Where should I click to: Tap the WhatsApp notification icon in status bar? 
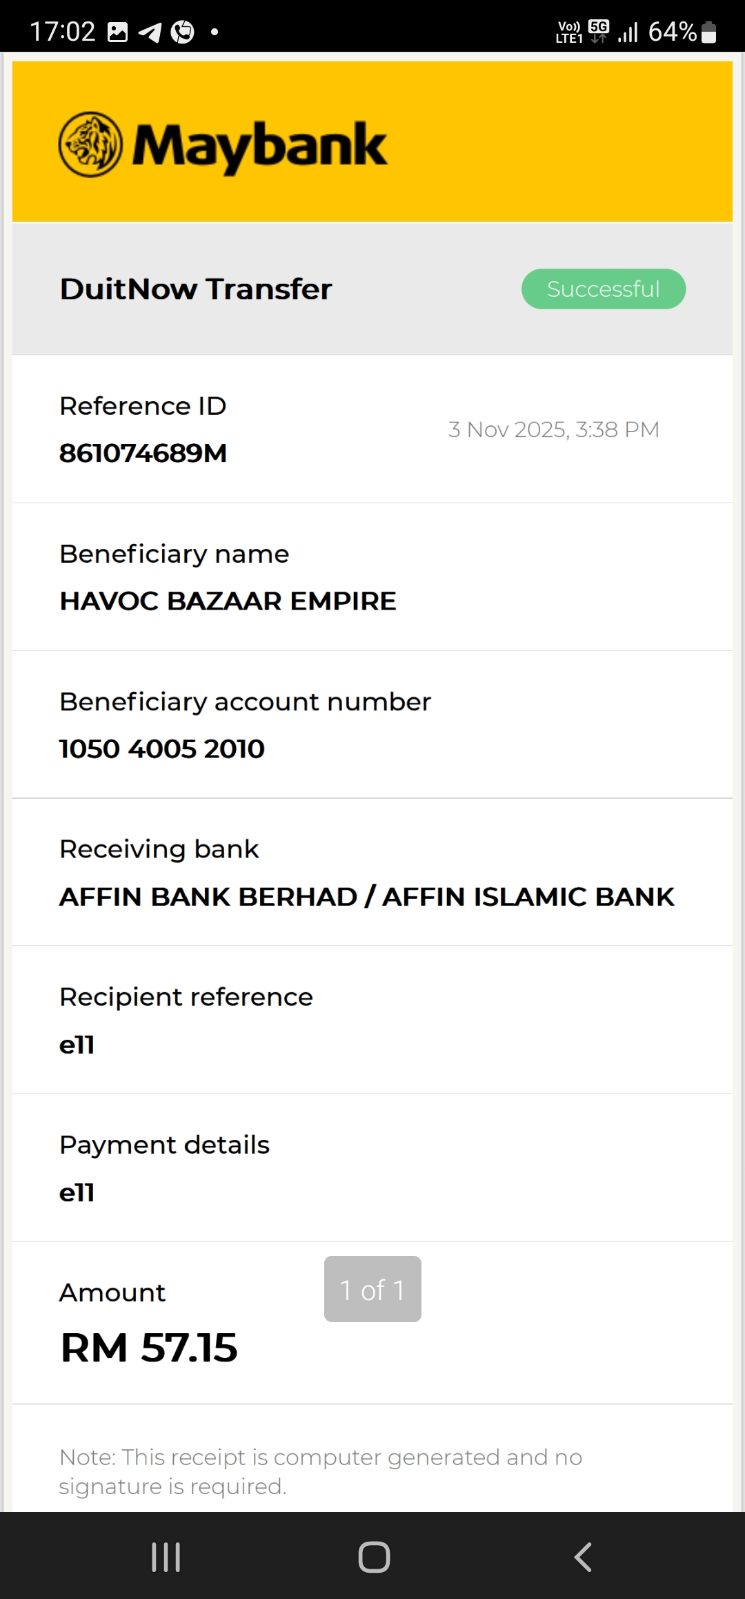[182, 32]
